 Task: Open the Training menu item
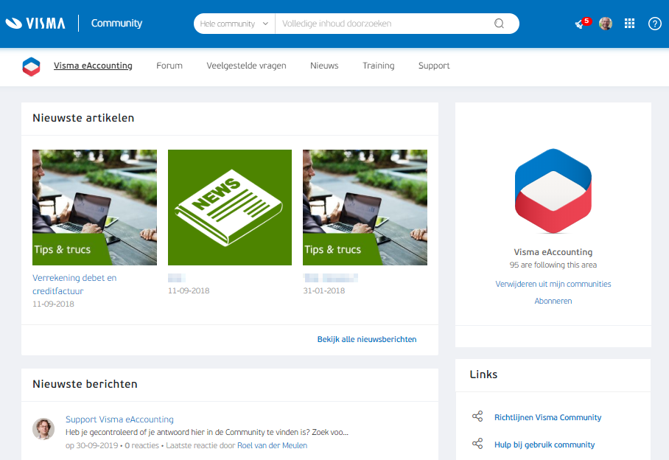pos(379,66)
